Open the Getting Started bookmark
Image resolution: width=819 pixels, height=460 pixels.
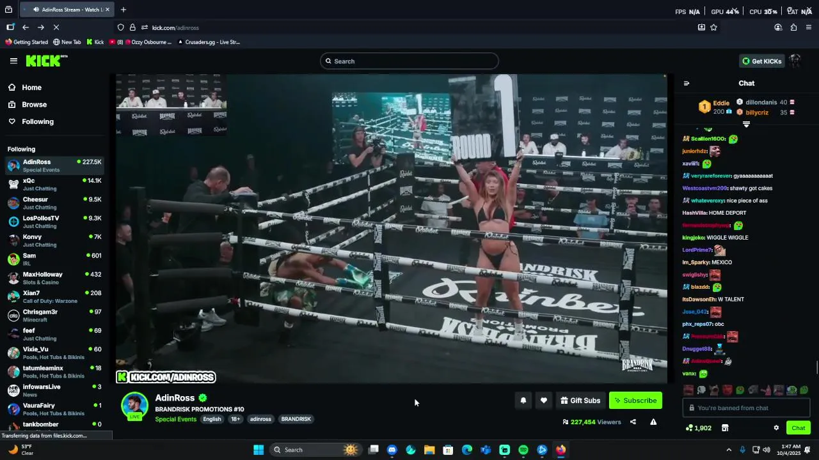click(x=26, y=42)
